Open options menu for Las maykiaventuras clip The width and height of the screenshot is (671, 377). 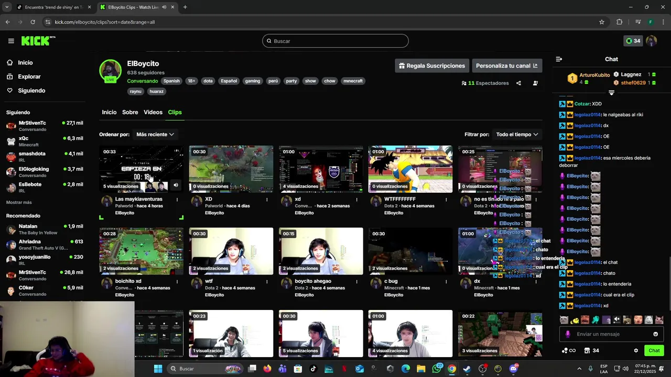(x=177, y=199)
